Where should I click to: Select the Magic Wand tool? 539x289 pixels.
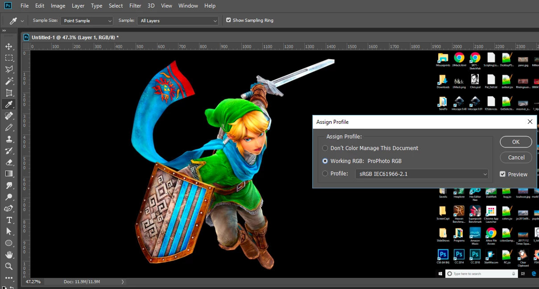pos(9,81)
